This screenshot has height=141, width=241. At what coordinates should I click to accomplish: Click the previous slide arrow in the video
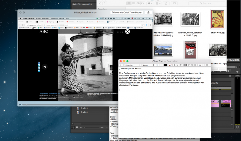(45, 67)
